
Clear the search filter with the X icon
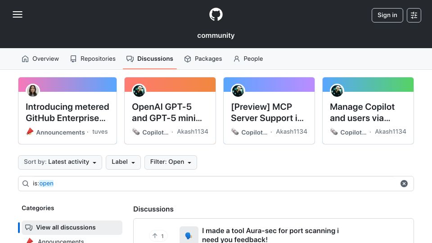point(404,184)
